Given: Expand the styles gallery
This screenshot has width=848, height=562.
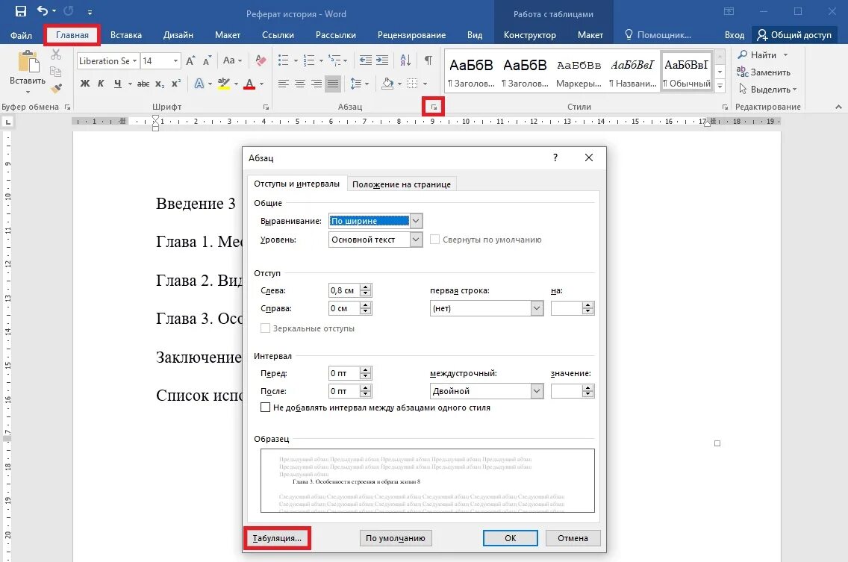Looking at the screenshot, I should [x=720, y=86].
